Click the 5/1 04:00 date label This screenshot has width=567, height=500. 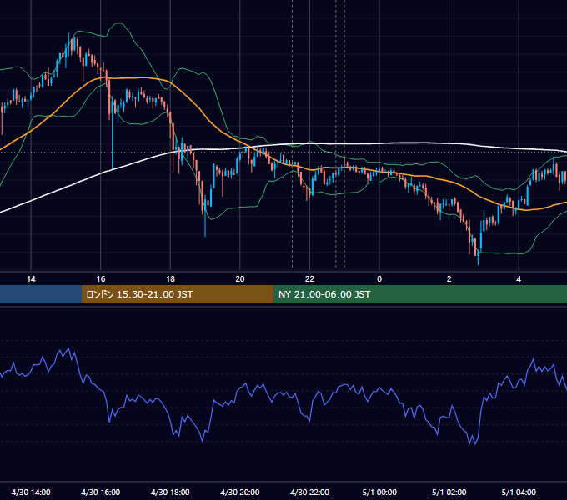coord(519,492)
